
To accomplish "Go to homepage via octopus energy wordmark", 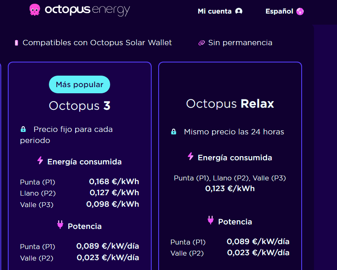I will (x=87, y=10).
